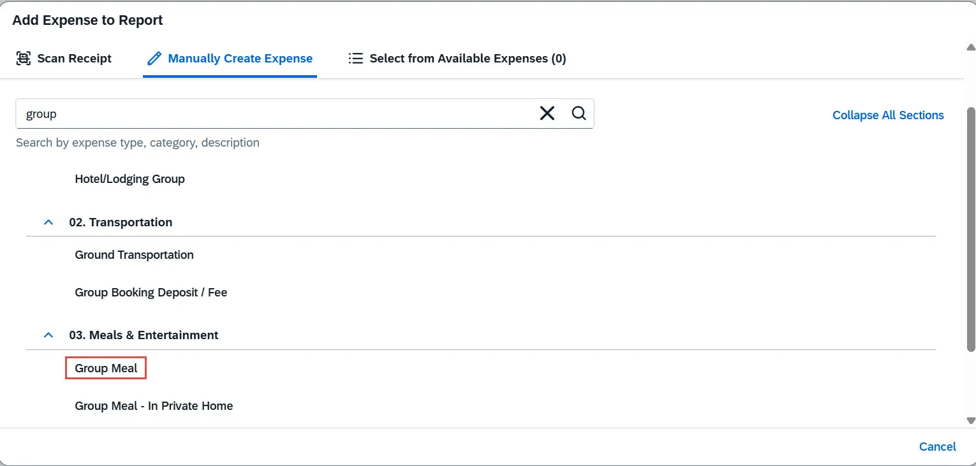Select Group Booking Deposit / Fee
The height and width of the screenshot is (466, 976).
pos(151,293)
